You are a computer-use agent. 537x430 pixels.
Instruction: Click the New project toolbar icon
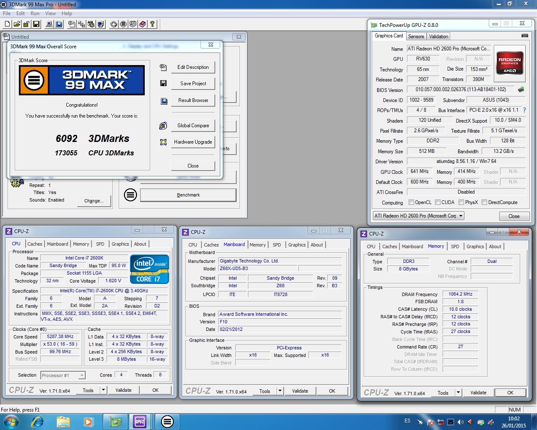click(7, 24)
